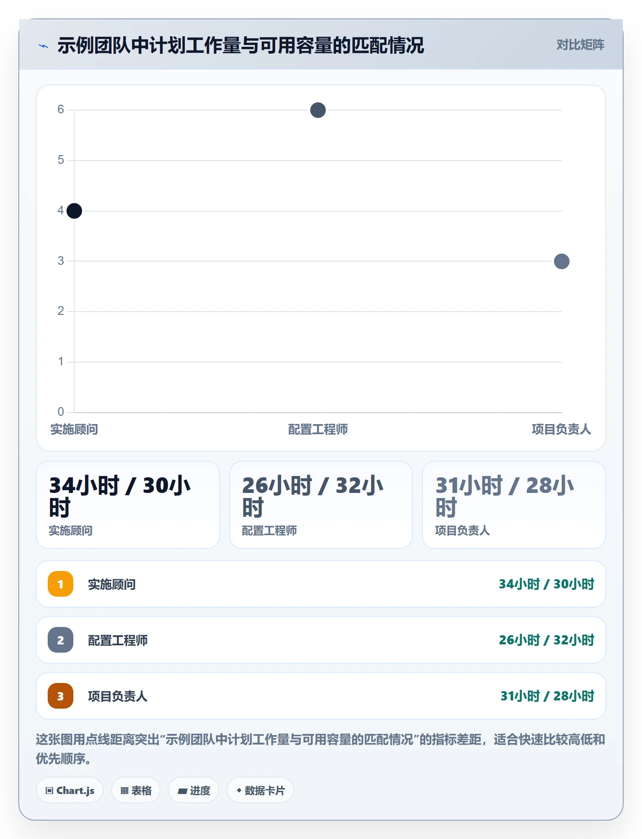Click the blue lightning icon beside the title
The image size is (642, 839).
(x=44, y=46)
